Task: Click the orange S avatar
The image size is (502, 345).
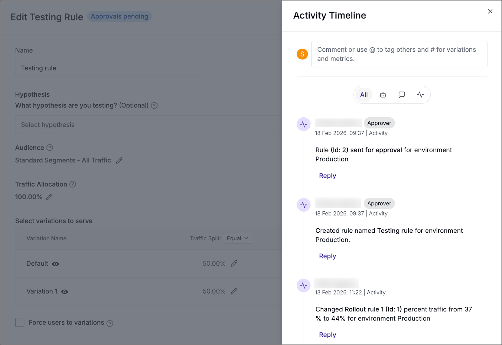Action: click(x=302, y=54)
